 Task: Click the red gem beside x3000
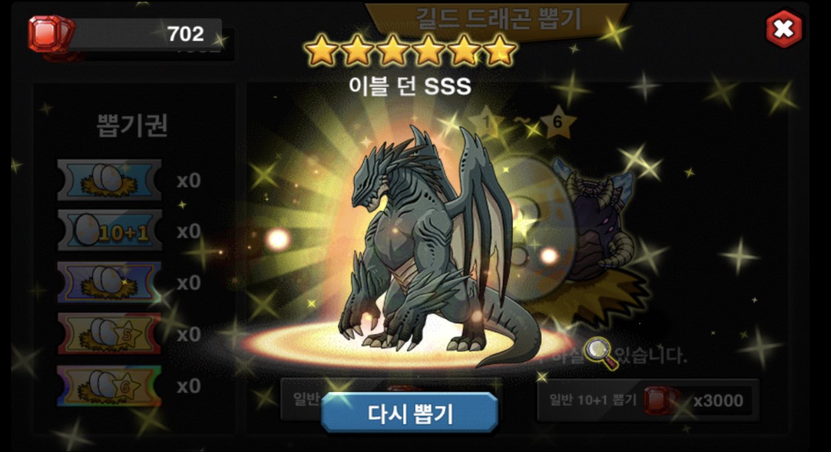(661, 400)
